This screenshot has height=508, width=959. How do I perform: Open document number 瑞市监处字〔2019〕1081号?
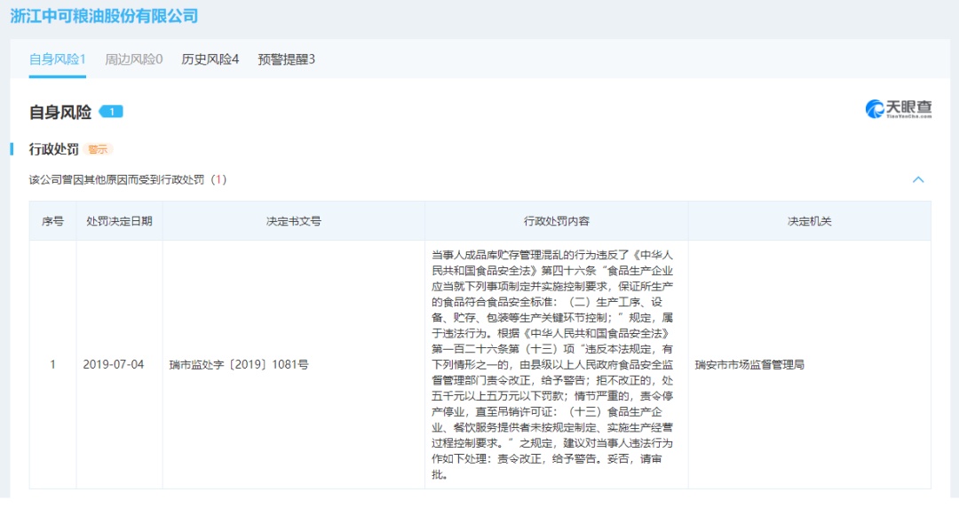click(239, 364)
